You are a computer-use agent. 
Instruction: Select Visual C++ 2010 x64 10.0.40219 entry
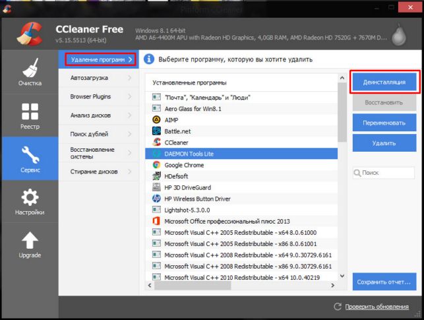tap(241, 277)
